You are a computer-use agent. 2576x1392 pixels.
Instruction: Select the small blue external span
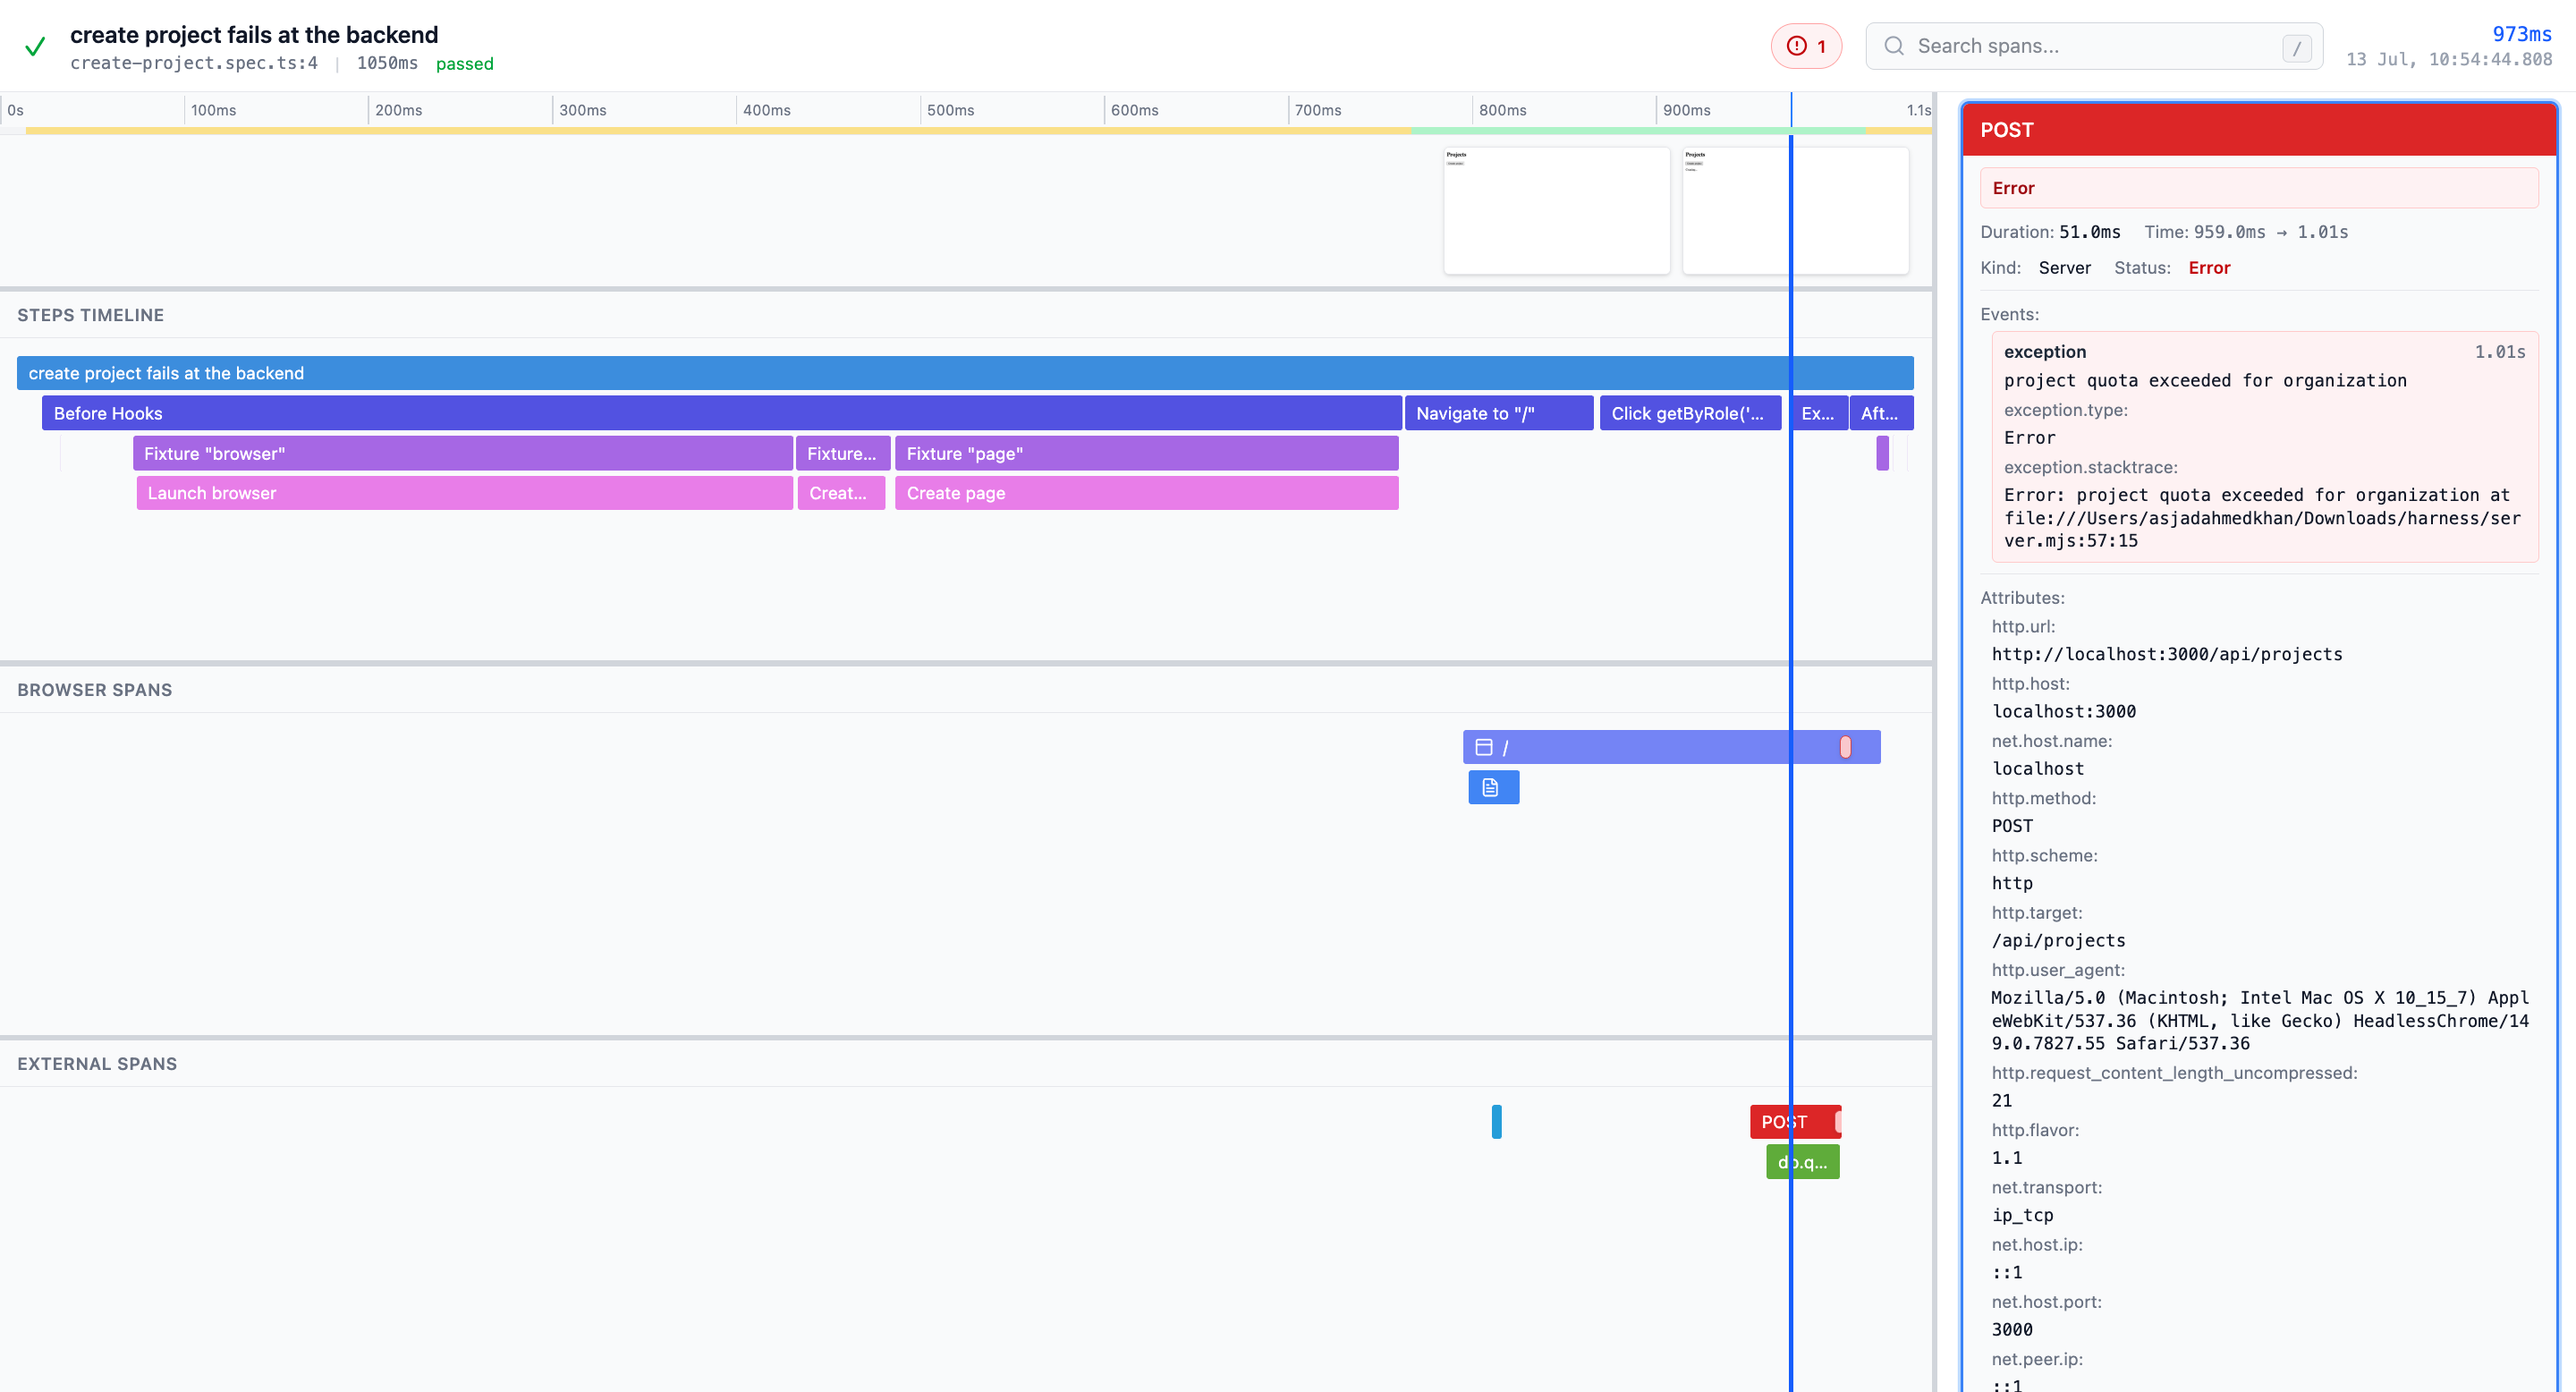pyautogui.click(x=1496, y=1121)
